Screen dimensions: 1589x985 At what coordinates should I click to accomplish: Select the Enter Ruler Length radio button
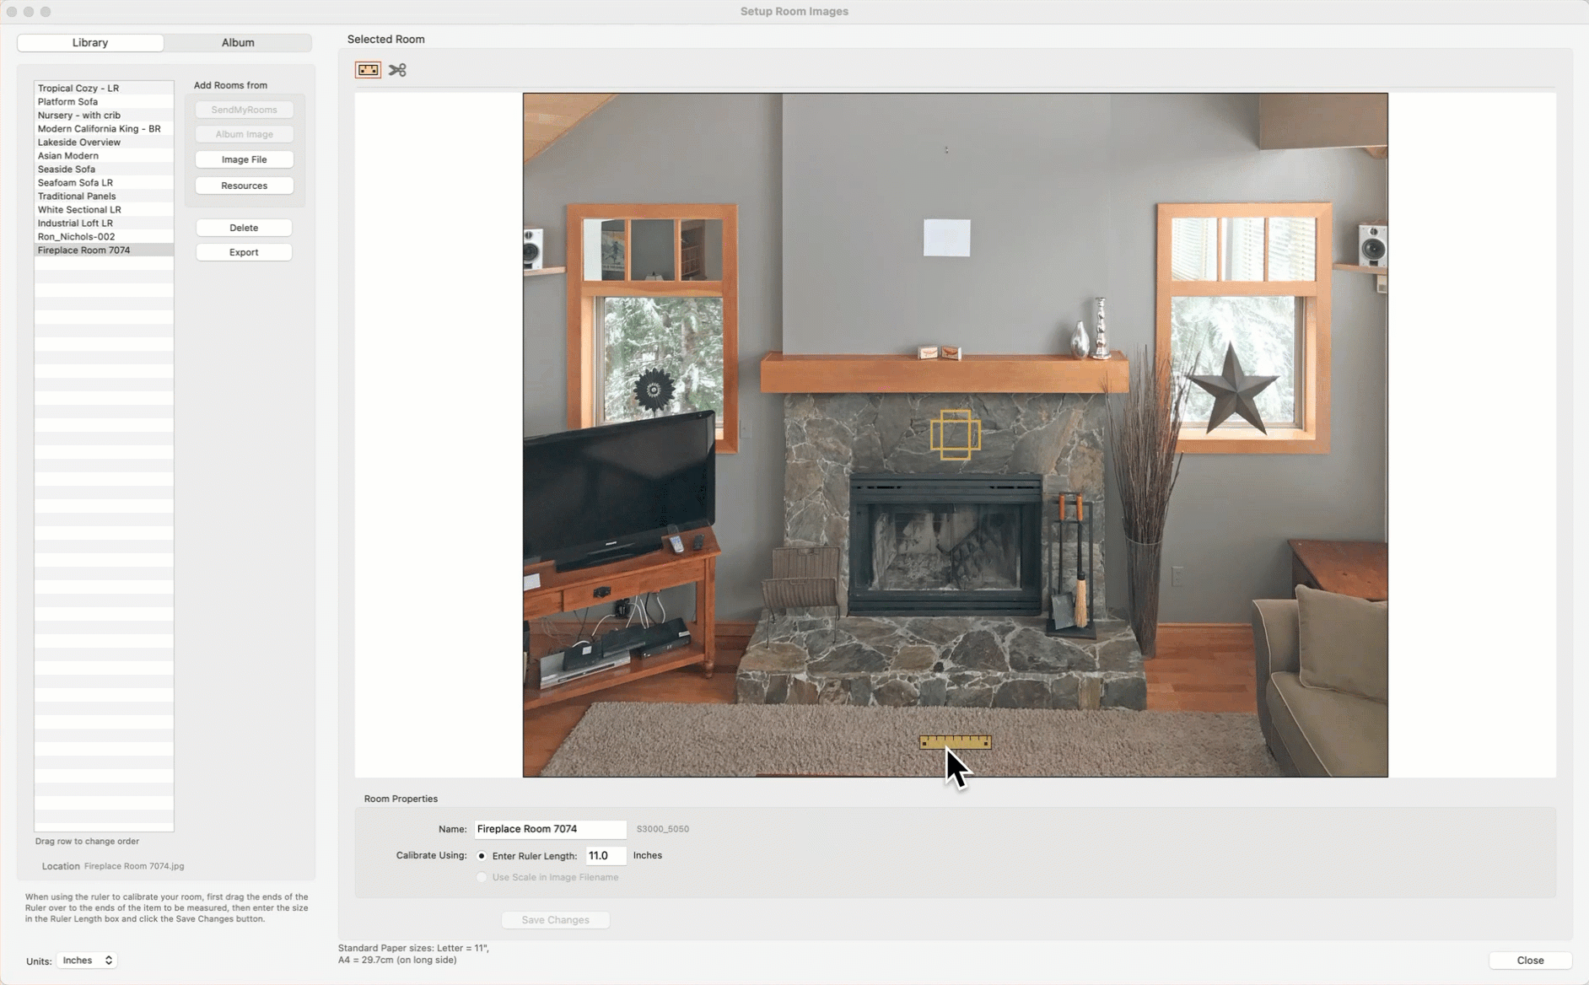(482, 855)
